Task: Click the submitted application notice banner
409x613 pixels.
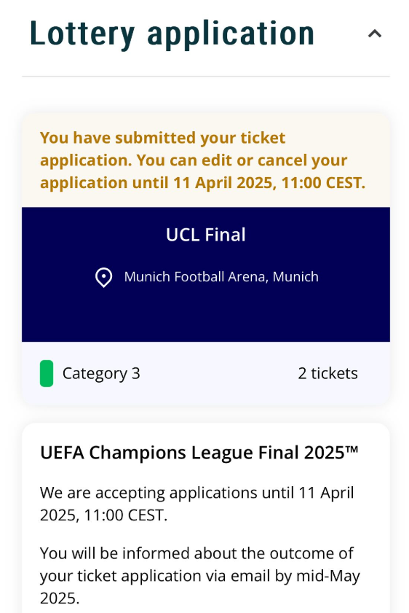Action: 206,160
